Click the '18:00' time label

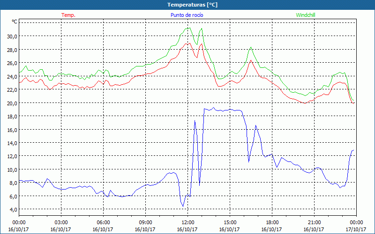[272, 223]
